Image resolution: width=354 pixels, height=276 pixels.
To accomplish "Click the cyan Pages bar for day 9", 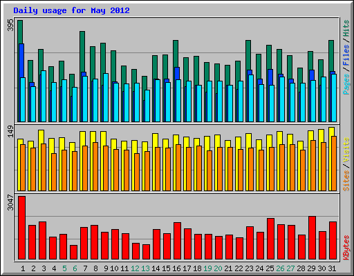I will pyautogui.click(x=106, y=97).
